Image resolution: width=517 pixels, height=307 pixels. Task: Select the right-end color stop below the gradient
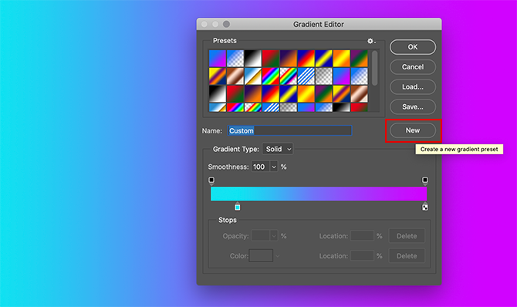pos(425,207)
